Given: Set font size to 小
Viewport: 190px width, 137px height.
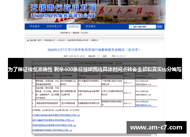Looking at the screenshot, I should coord(123,56).
